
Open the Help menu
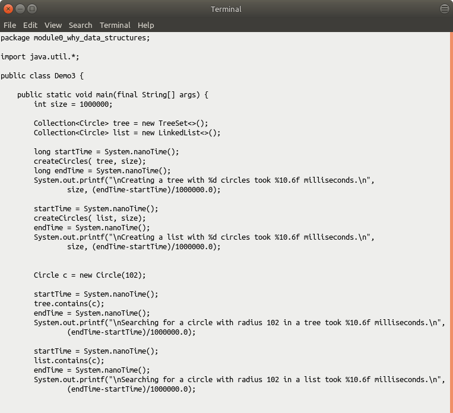pos(145,25)
